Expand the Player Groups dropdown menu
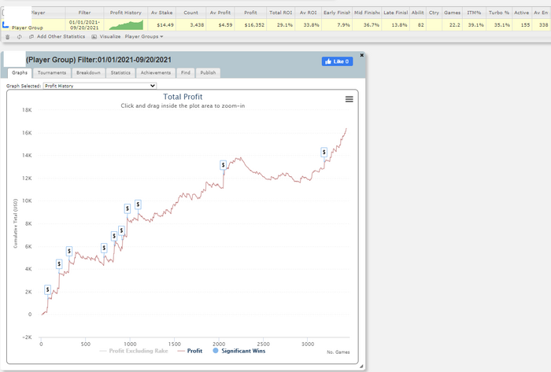The image size is (551, 372). (144, 36)
